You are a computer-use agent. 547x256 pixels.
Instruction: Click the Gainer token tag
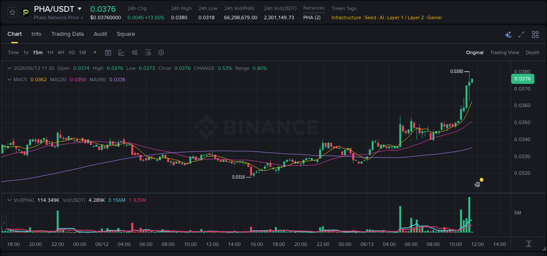pos(435,17)
